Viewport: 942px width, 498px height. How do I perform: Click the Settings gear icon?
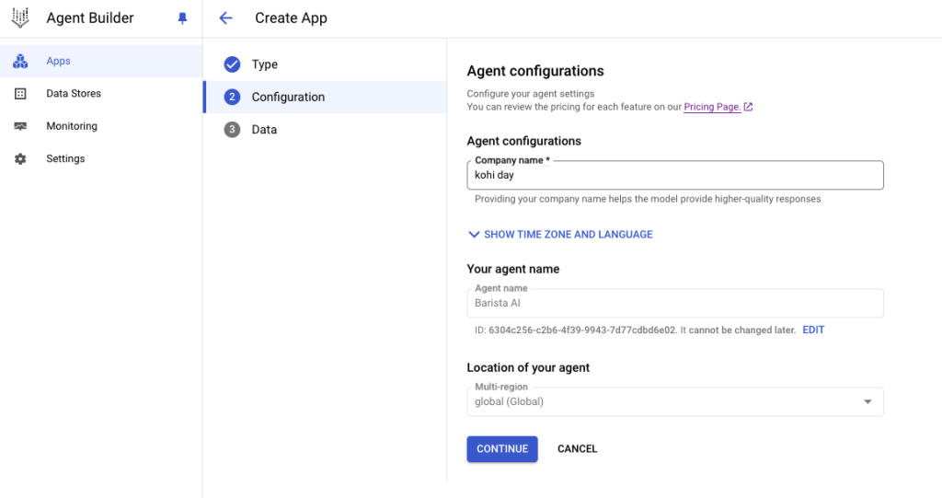(x=20, y=158)
